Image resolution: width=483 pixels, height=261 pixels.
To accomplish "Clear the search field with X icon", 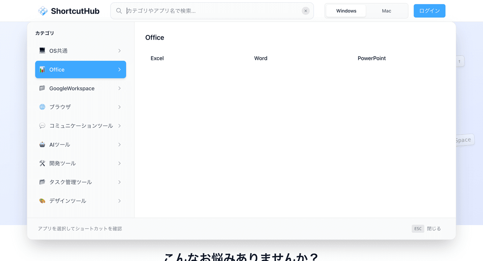I will coord(306,11).
